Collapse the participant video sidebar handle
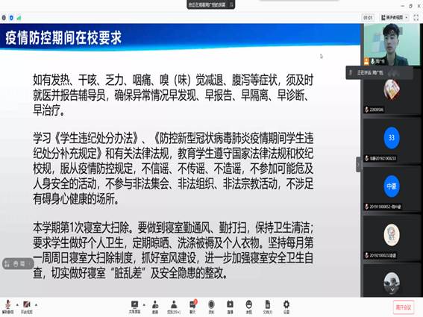This screenshot has width=423, height=317. coord(359,164)
